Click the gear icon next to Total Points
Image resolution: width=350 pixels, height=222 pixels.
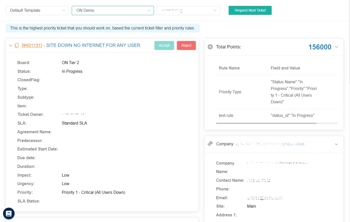coord(210,47)
